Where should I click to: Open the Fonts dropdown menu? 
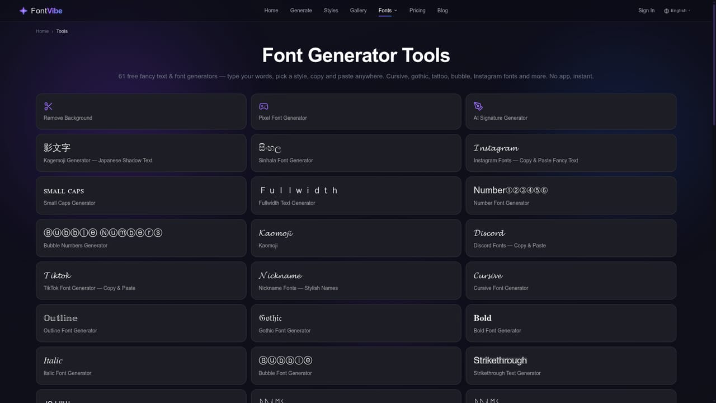(x=388, y=11)
